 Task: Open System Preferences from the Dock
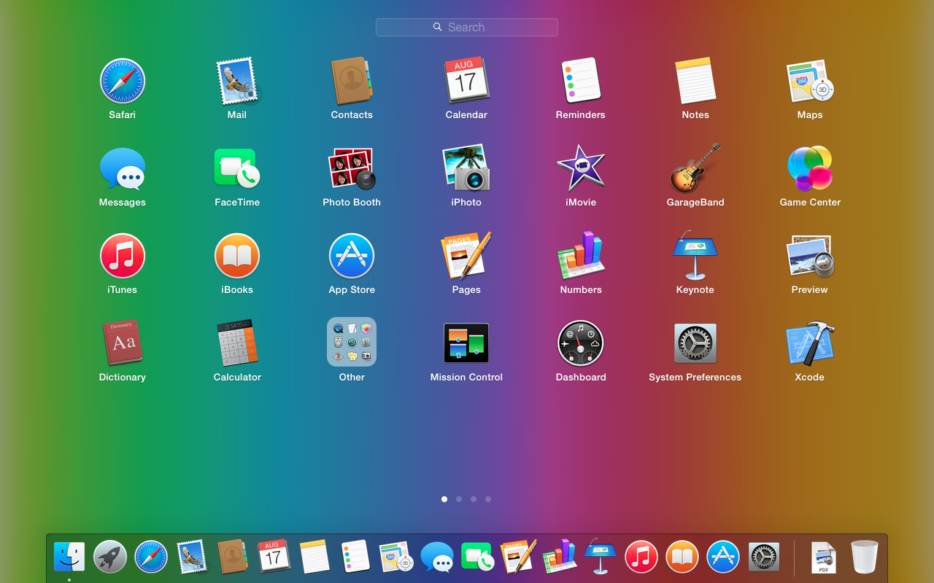[x=764, y=557]
